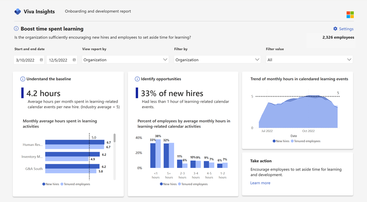The height and width of the screenshot is (202, 367).
Task: Click the 7% tenured bar for 1-2 hours
Action: [225, 165]
